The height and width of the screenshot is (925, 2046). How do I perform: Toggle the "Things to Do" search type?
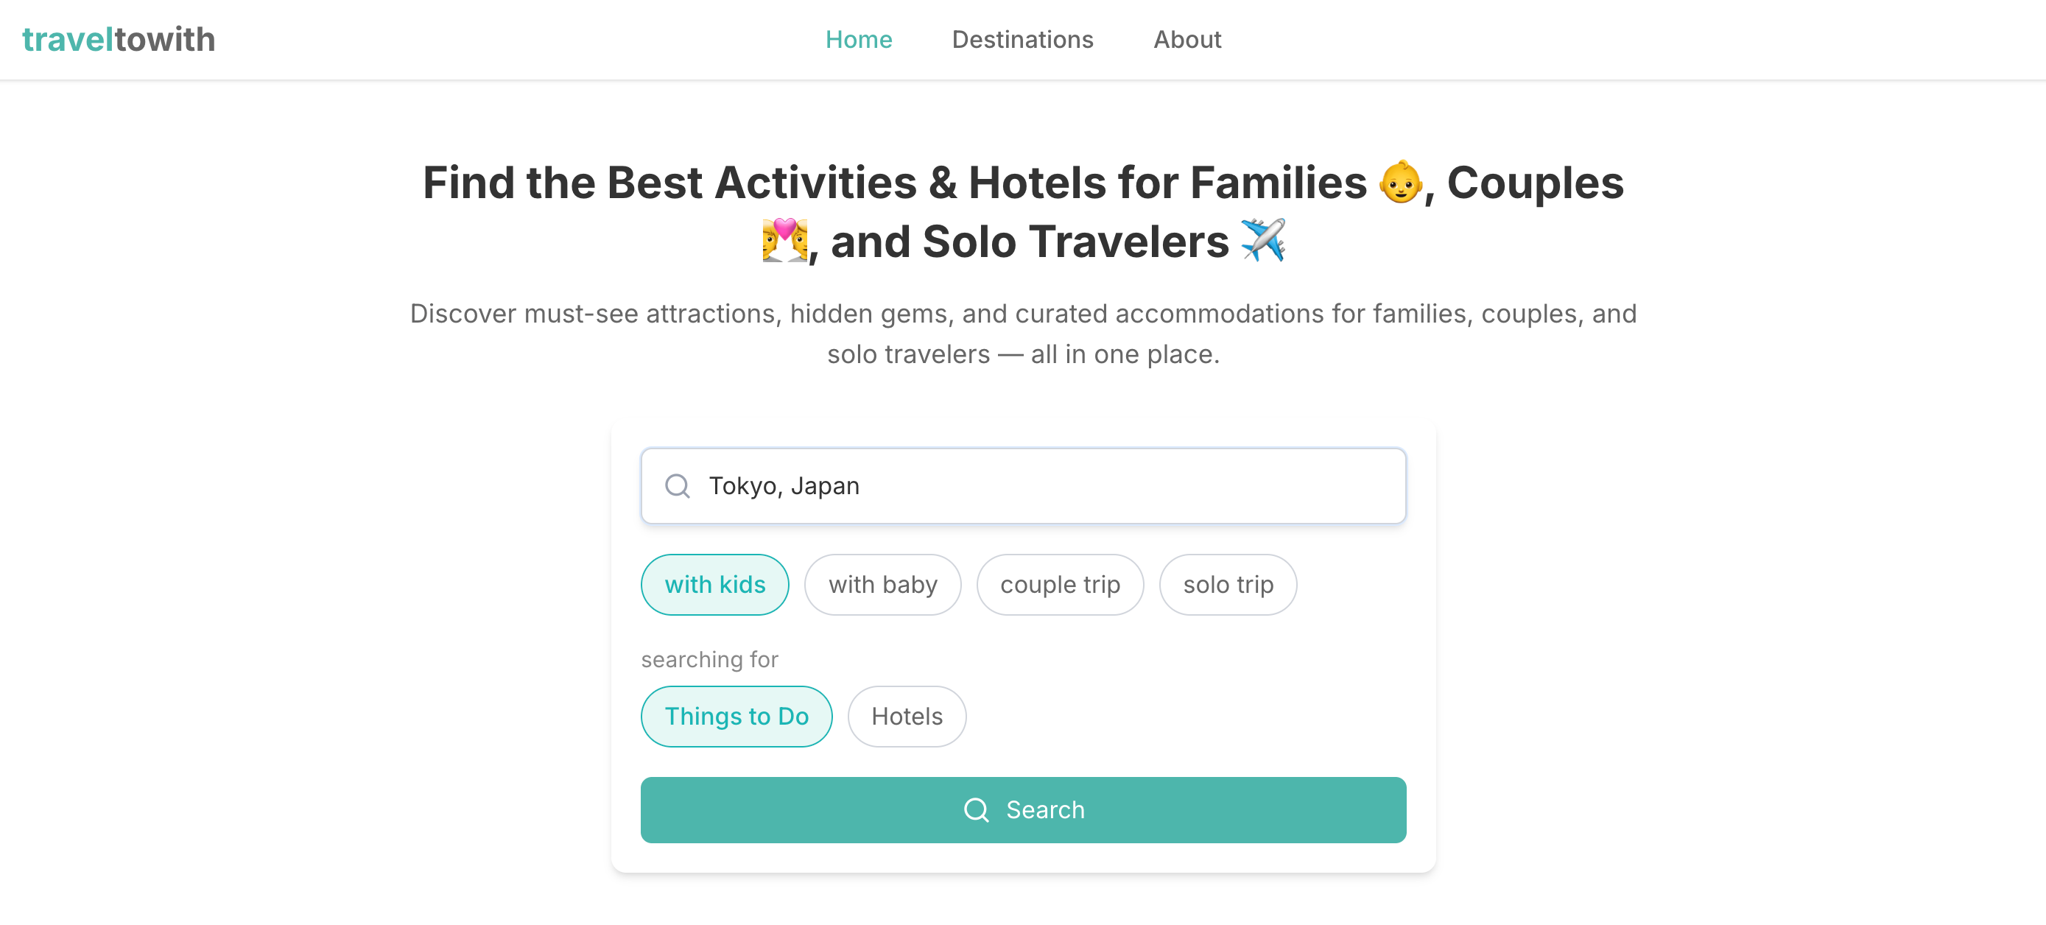coord(737,716)
